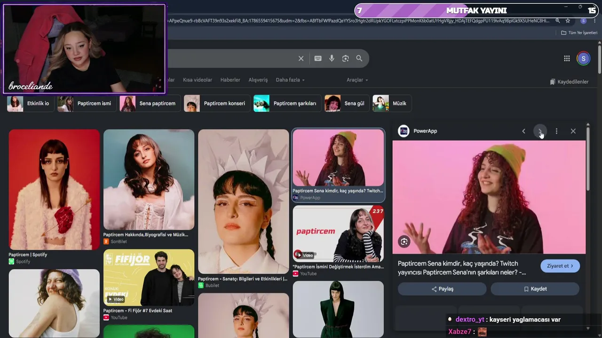Open more options in the image preview panel
Screen dimensions: 602x338
pos(556,131)
